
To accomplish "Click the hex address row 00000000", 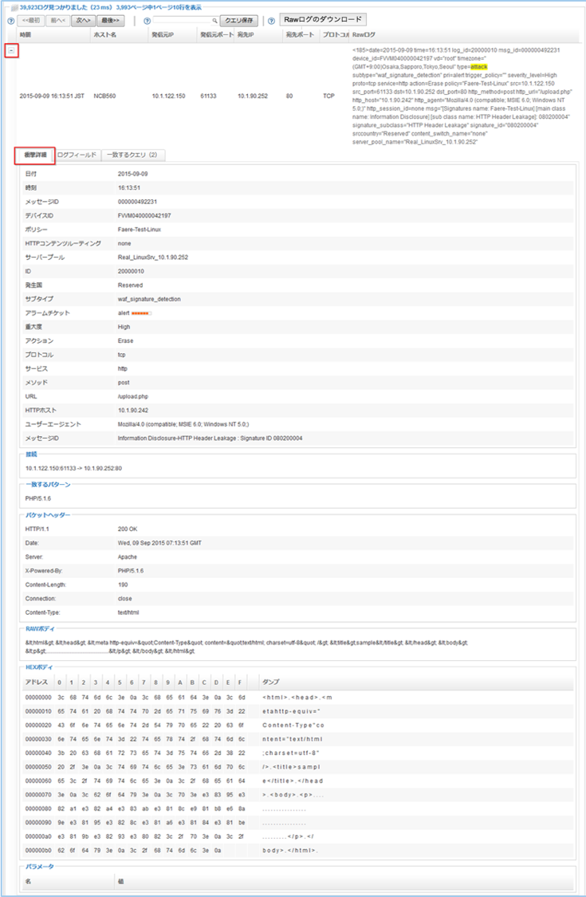I will click(38, 698).
